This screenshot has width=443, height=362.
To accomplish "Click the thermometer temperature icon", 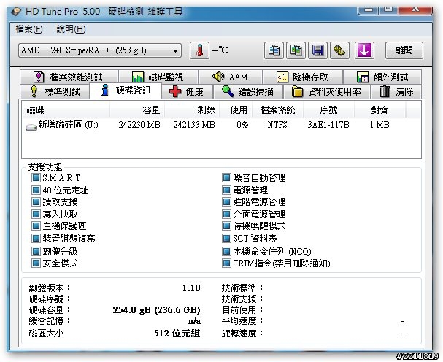I will pyautogui.click(x=199, y=50).
